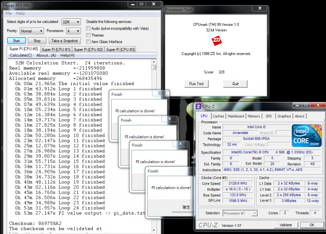Click the Technology 32 nm value

click(x=232, y=144)
